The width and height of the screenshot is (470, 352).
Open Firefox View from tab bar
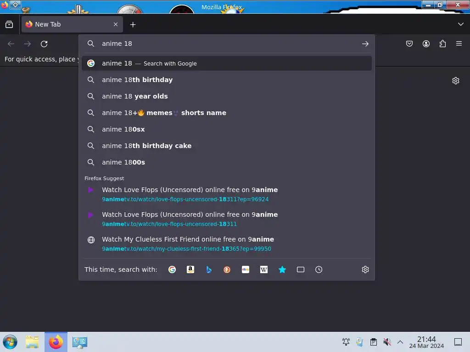9,24
